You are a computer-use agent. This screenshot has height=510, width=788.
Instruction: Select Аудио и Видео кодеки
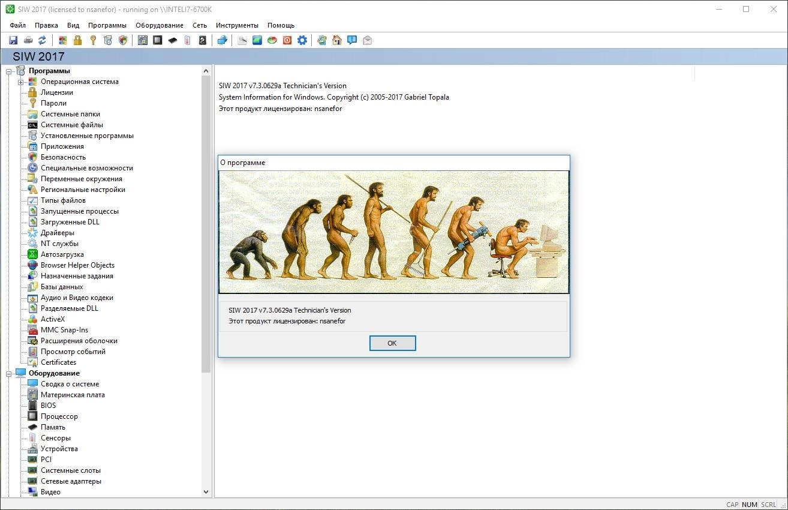pos(77,298)
